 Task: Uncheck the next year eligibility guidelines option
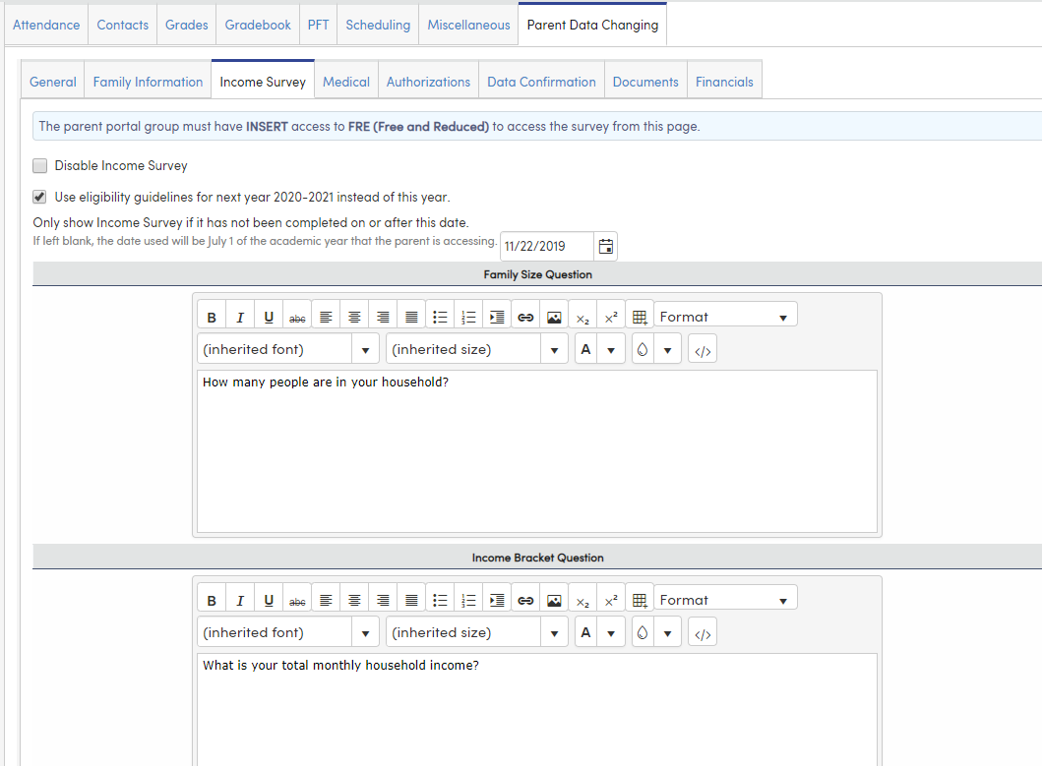[x=39, y=196]
